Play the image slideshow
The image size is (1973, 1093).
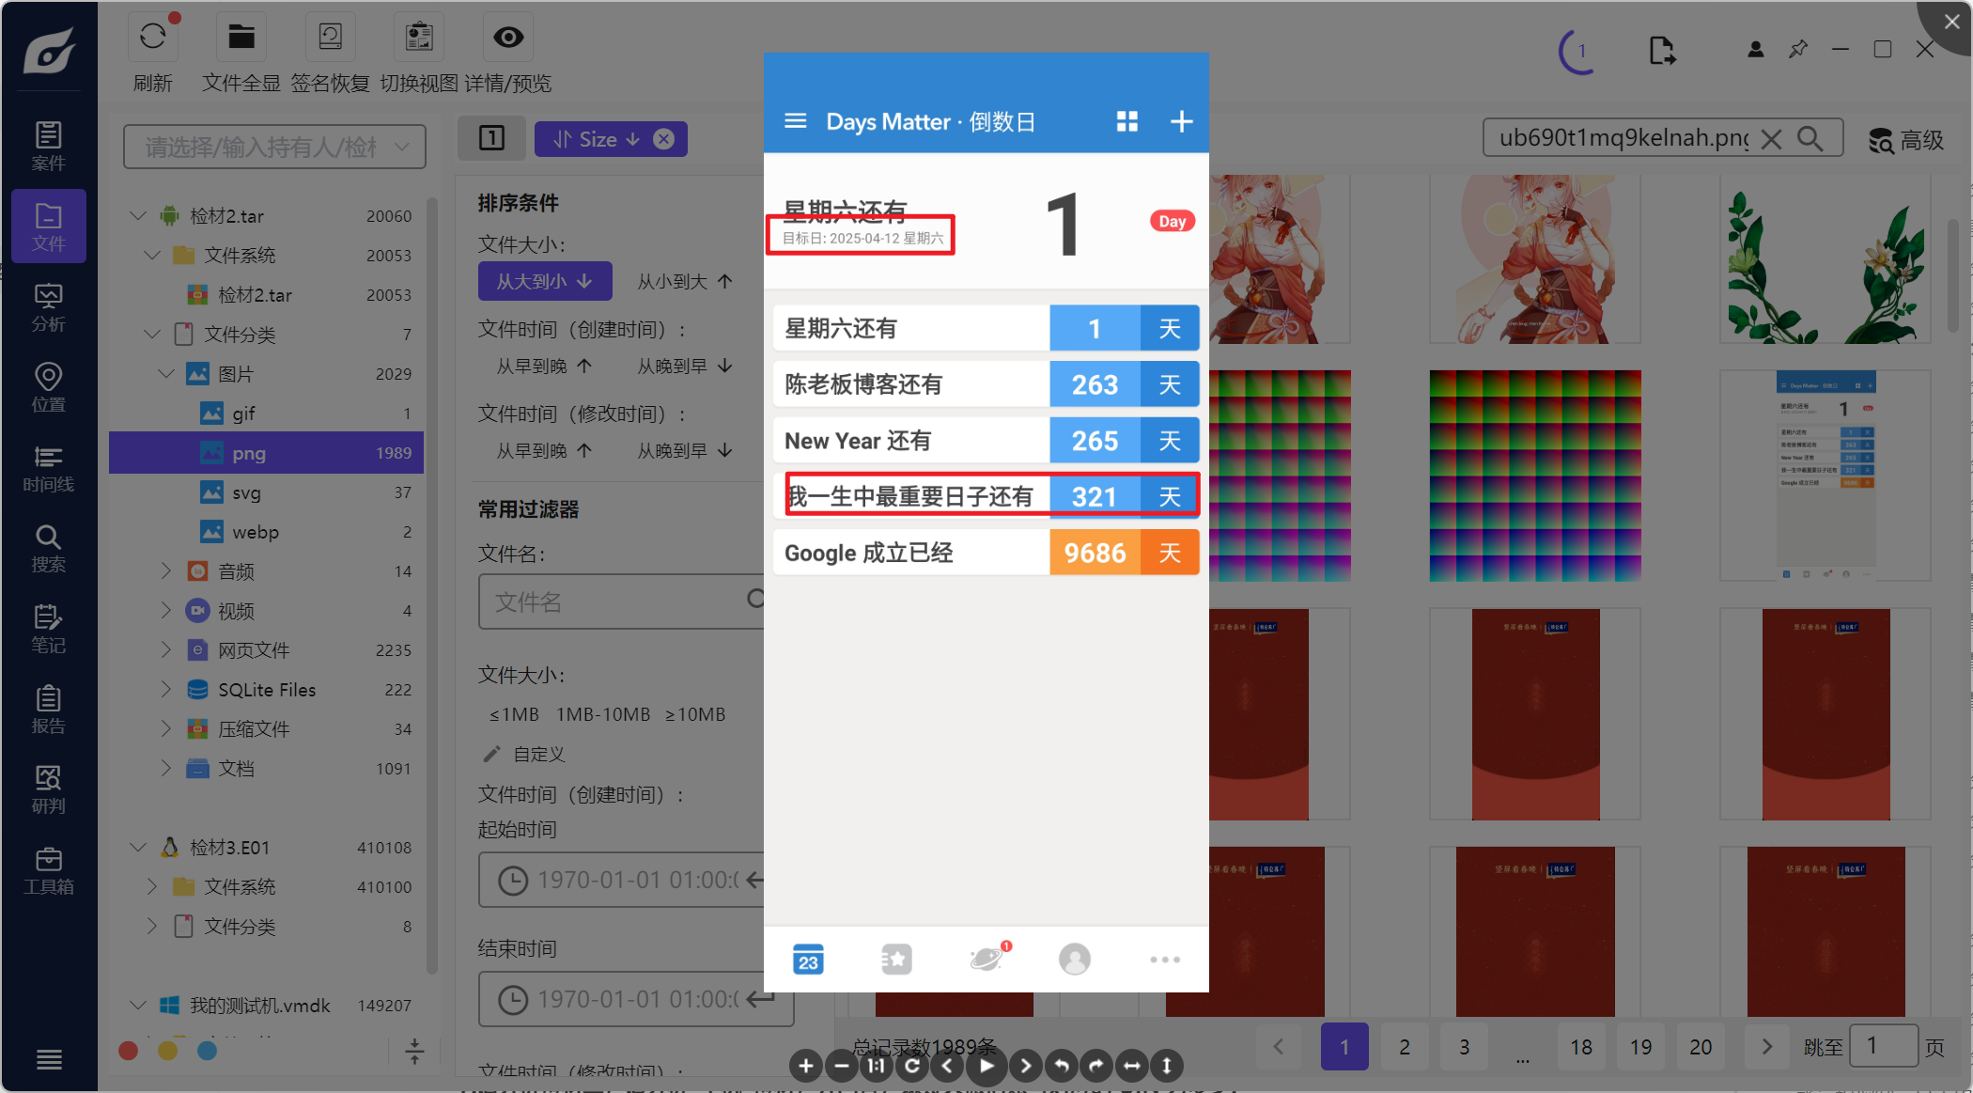pos(986,1066)
